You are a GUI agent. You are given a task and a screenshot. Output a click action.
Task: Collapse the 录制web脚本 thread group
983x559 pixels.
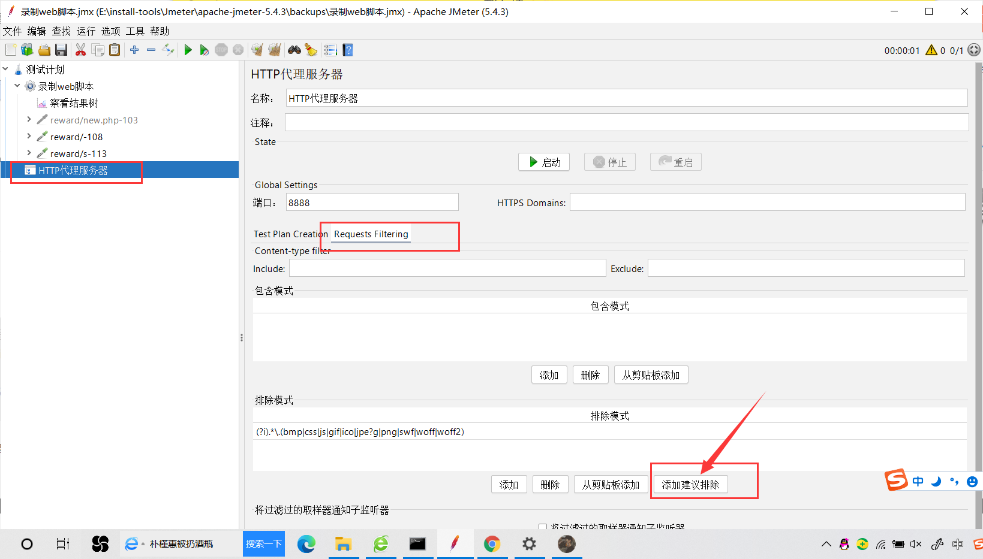click(x=17, y=86)
